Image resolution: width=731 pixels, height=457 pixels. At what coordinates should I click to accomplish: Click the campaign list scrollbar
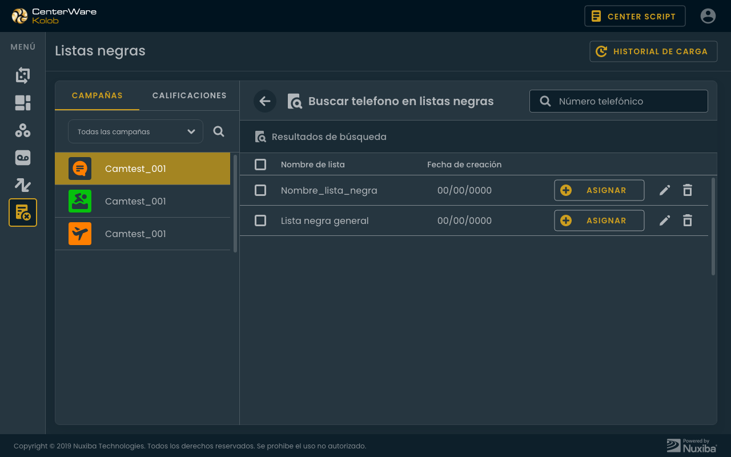point(235,203)
